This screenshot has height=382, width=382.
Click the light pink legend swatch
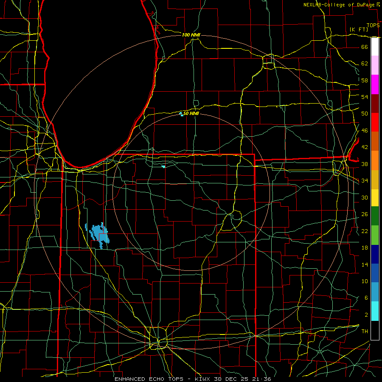375,65
